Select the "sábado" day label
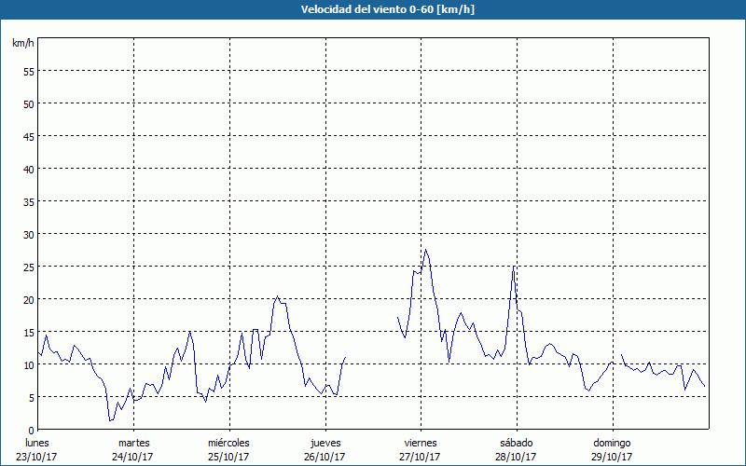746x466 pixels. 516,443
